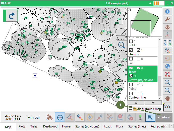Open the Stones (lines) tab
Viewport: 174px width, 131px height.
137,126
